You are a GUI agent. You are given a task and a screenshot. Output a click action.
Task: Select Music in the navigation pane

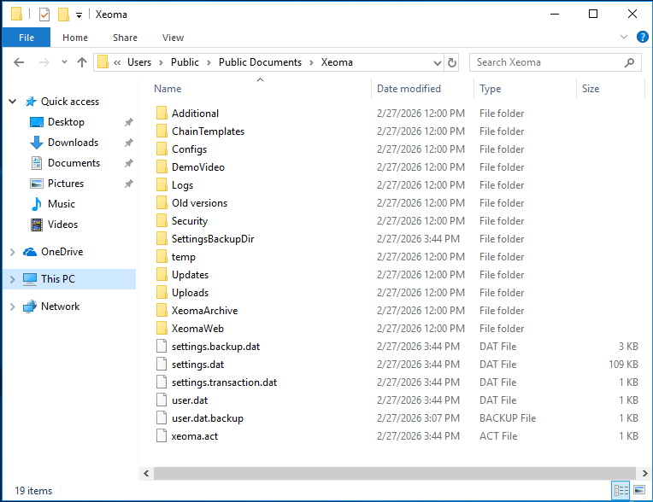coord(62,203)
